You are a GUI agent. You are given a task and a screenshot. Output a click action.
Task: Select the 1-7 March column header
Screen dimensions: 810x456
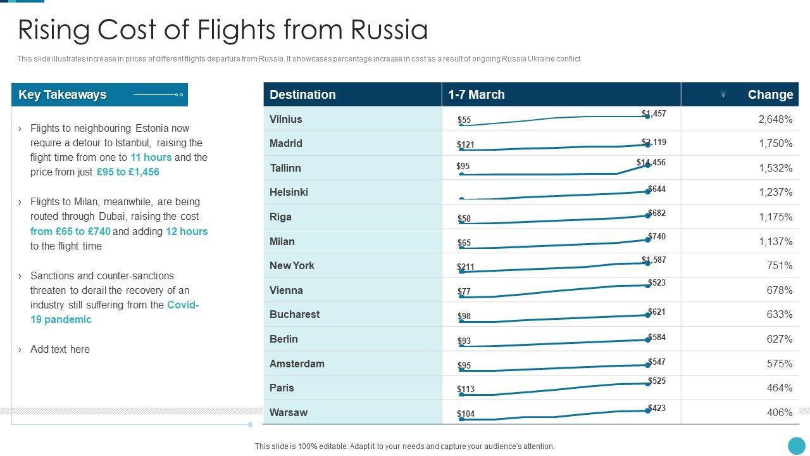477,94
